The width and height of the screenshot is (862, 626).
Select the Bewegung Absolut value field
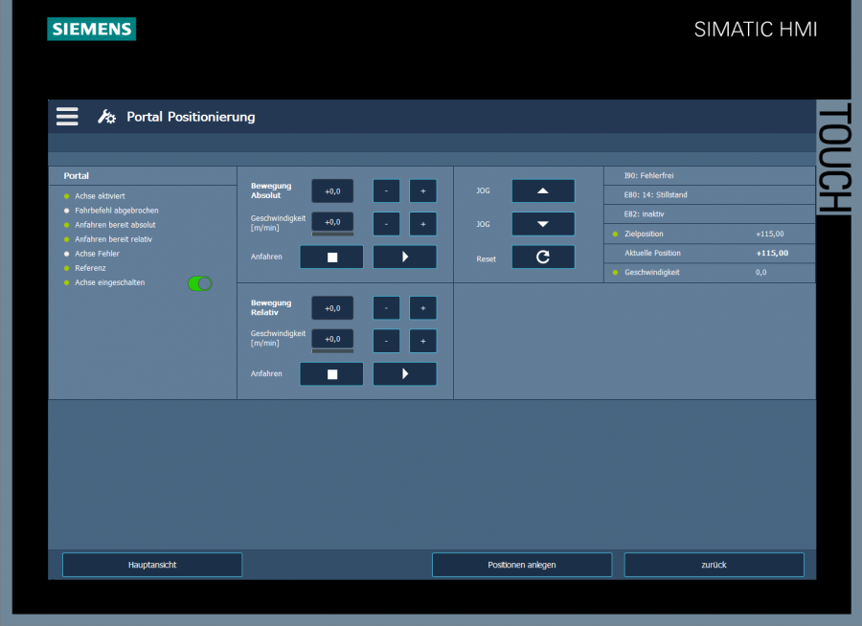(332, 191)
